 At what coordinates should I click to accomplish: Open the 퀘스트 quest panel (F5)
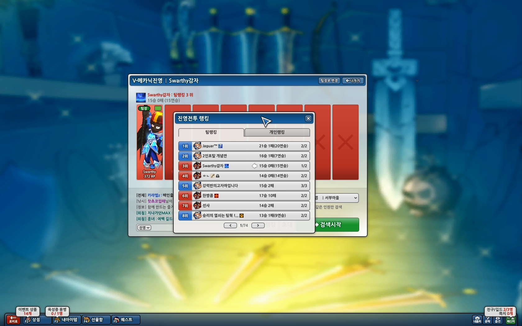pyautogui.click(x=126, y=319)
